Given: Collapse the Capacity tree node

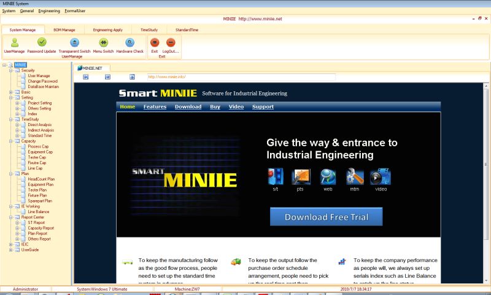Looking at the screenshot, I should [x=11, y=141].
